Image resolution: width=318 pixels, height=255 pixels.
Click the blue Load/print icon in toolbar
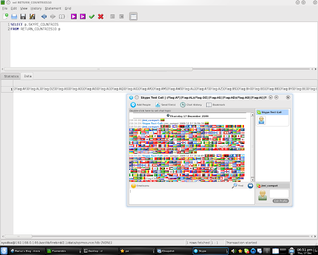point(14,16)
